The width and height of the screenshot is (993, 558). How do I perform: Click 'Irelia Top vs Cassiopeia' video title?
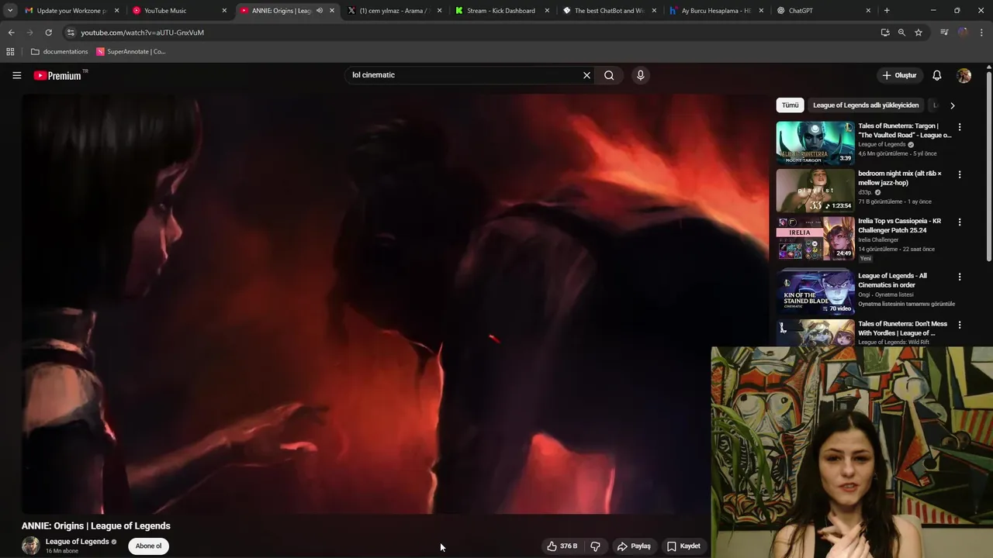coord(899,226)
